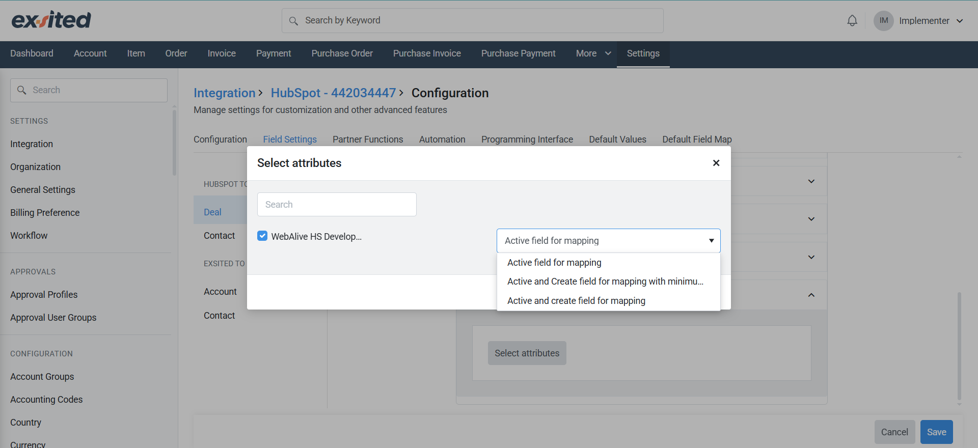This screenshot has height=448, width=978.
Task: Open Approval Profiles
Action: 44,295
